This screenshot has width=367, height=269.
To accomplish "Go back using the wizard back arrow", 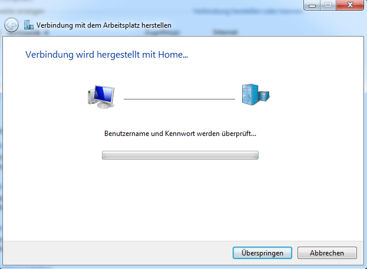I will click(x=11, y=25).
